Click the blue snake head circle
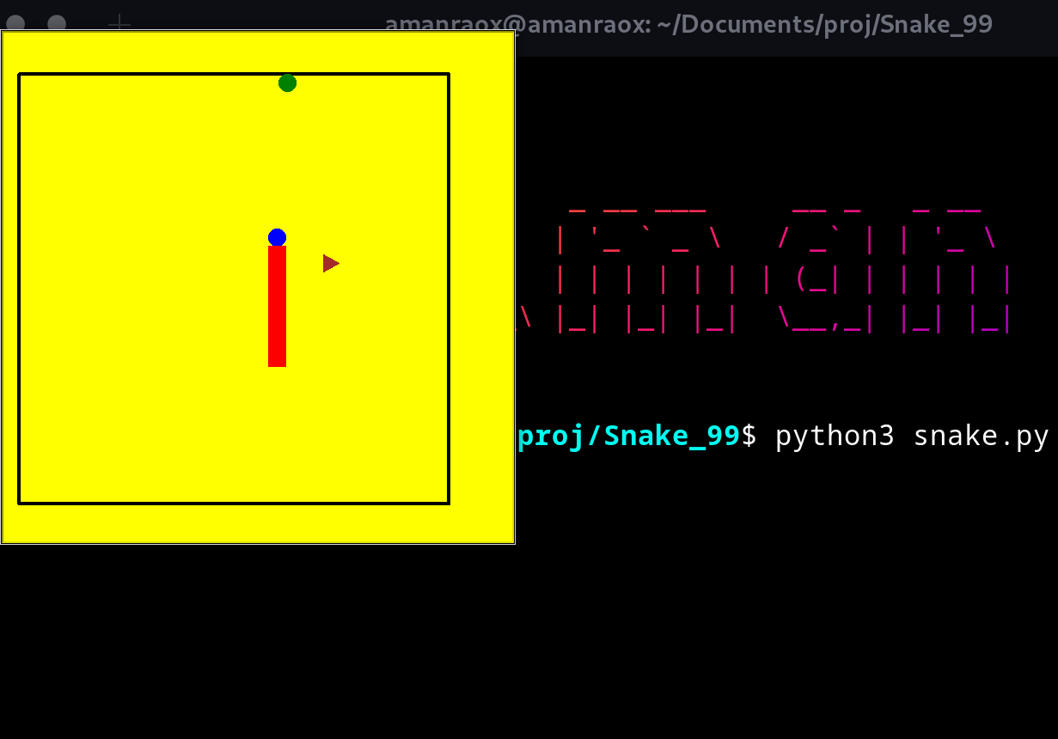 (x=277, y=238)
